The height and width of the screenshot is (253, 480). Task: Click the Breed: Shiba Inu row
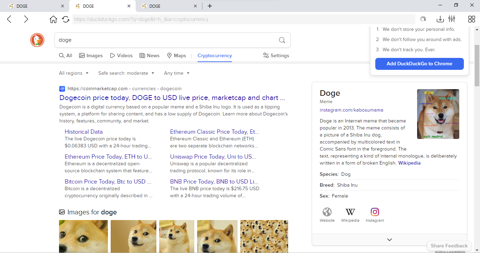click(x=389, y=185)
